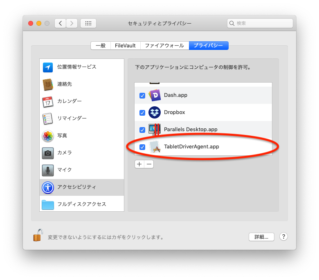
Task: Select the Calendar (カレンダー) icon
Action: pos(48,102)
